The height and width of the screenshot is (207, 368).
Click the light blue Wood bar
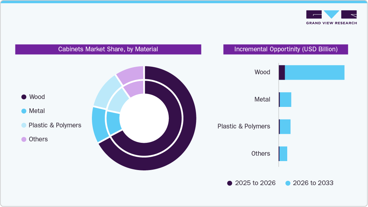click(x=315, y=72)
